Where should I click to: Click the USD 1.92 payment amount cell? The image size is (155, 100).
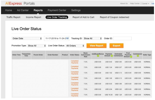pos(108,73)
